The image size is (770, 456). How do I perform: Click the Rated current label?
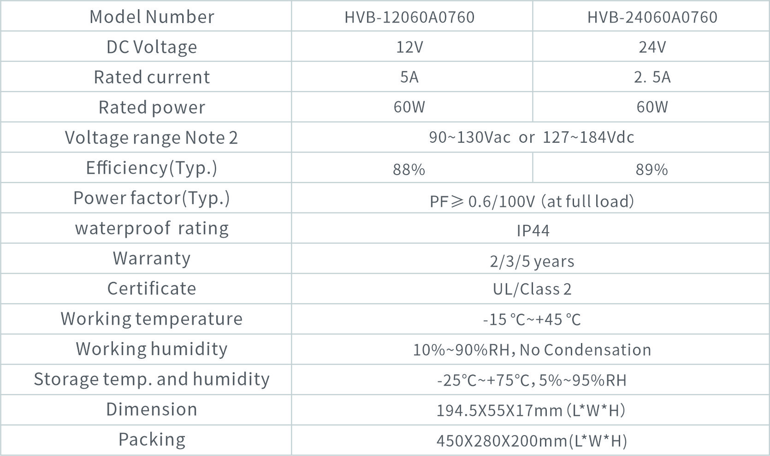click(152, 77)
